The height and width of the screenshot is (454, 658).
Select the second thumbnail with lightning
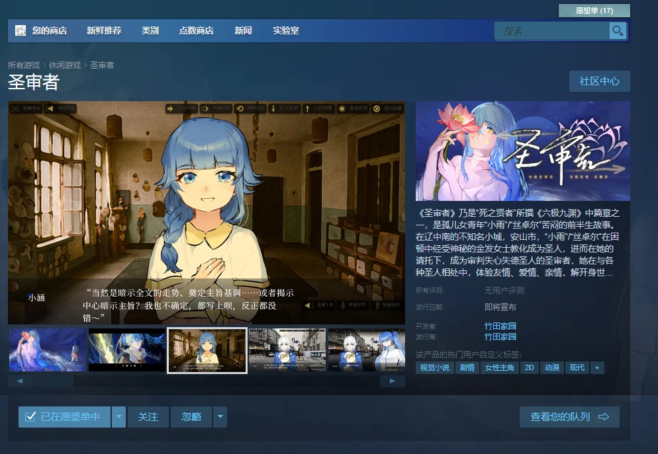click(126, 350)
